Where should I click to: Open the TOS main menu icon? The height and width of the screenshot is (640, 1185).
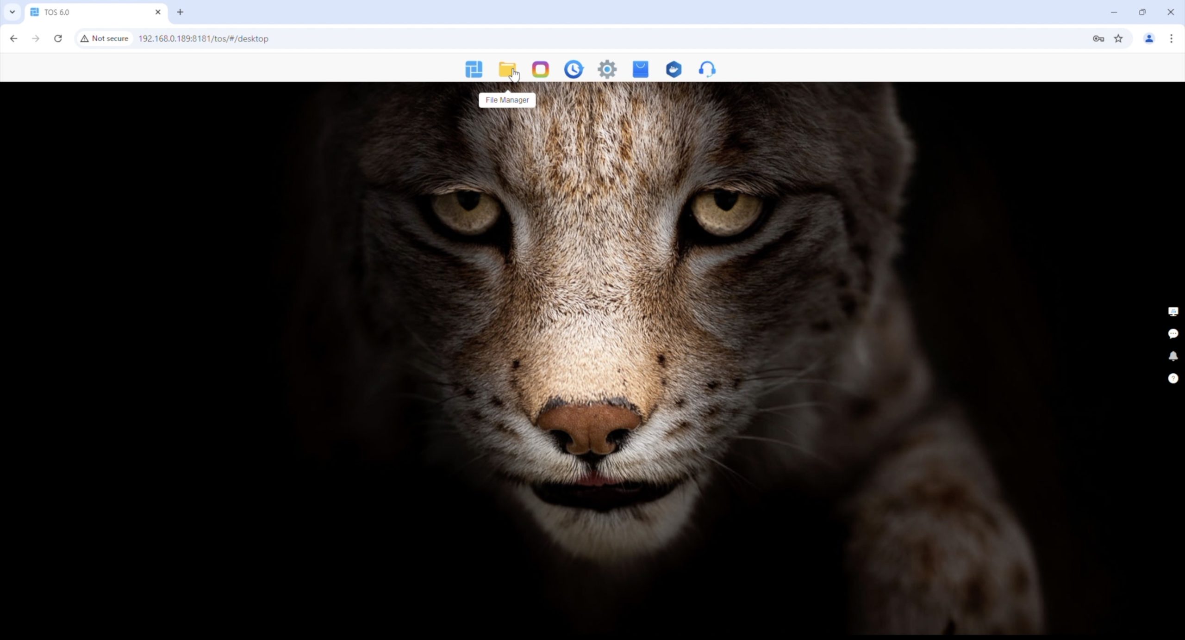pyautogui.click(x=474, y=69)
